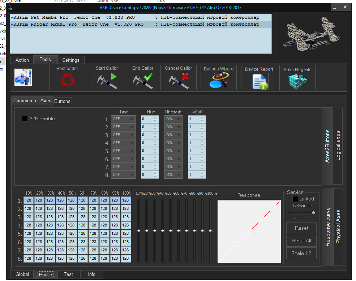Open the Common -n- Axes tab
Viewport: 356px width, 281px height.
32,100
